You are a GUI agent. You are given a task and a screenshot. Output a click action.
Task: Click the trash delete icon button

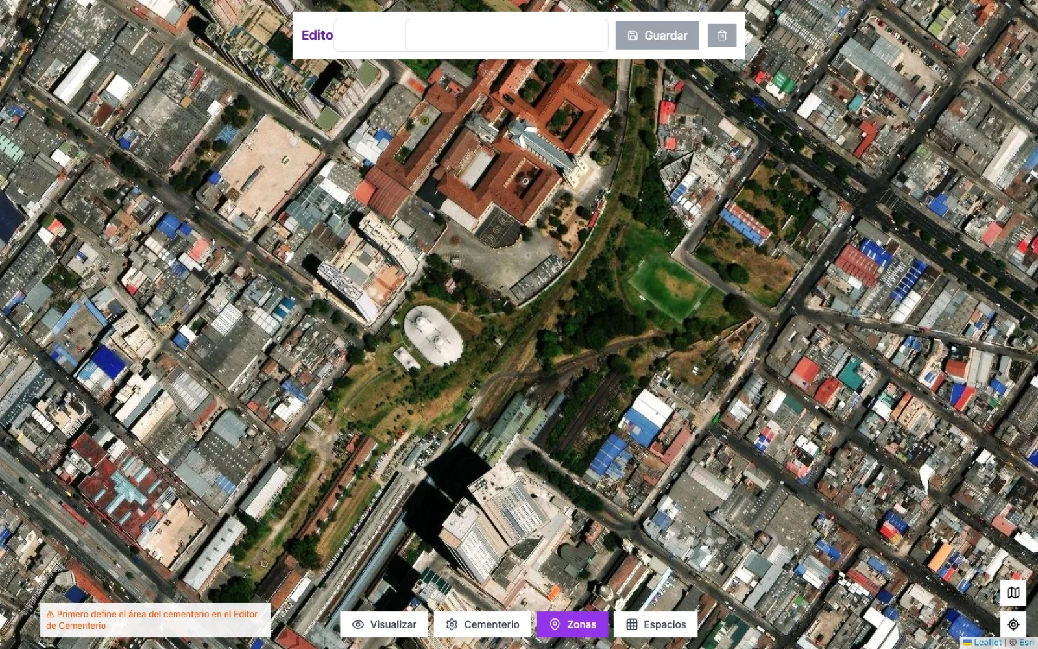click(722, 36)
